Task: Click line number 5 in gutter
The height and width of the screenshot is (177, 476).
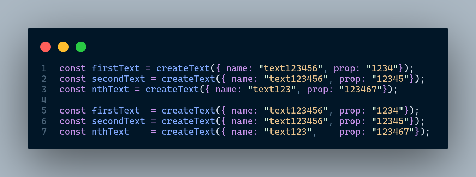Action: 44,110
